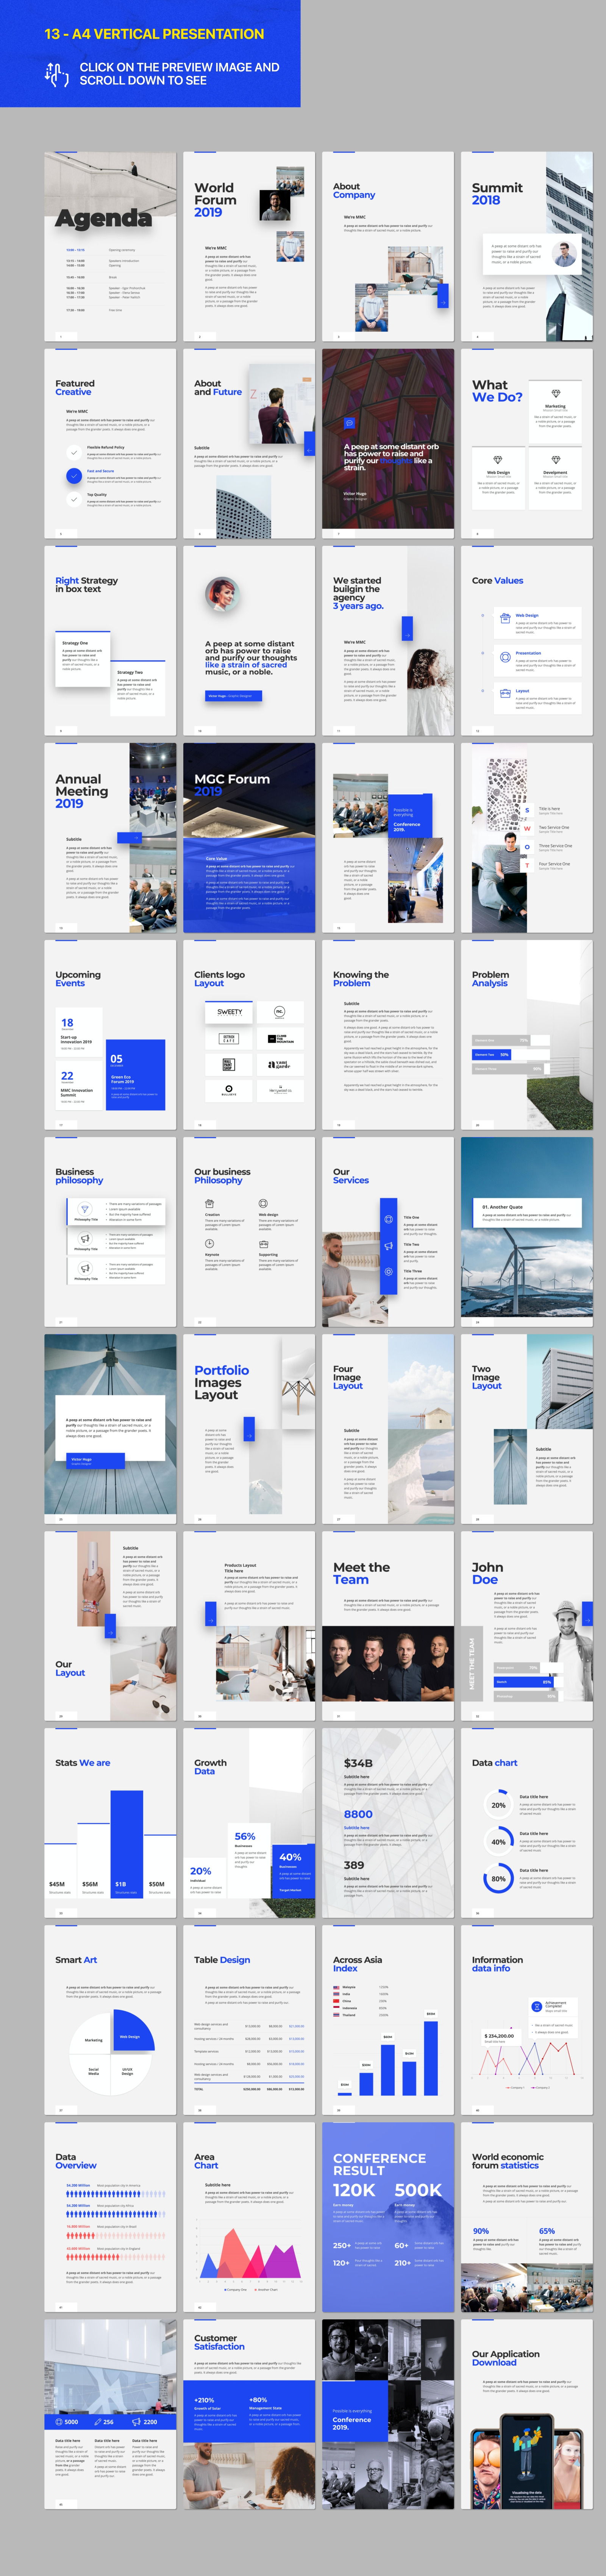Click the blue filled checkmark beside Fast and Secure

pyautogui.click(x=73, y=475)
